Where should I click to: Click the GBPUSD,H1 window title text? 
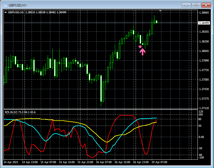[x=18, y=5]
